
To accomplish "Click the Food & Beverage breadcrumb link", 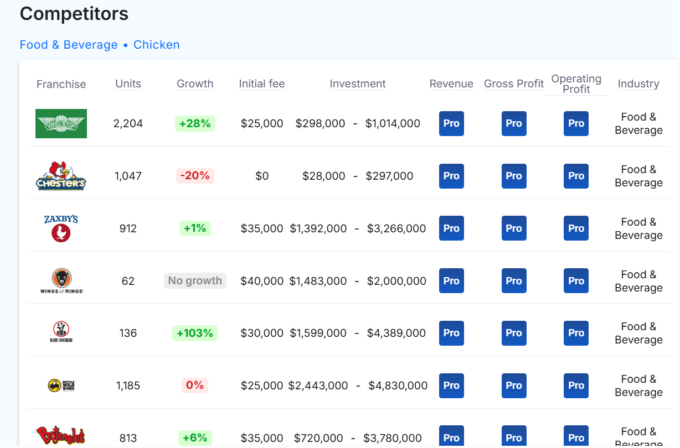I will coord(69,45).
